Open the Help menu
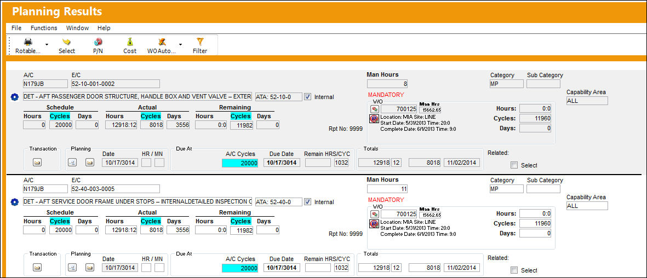The image size is (647, 278). point(104,28)
